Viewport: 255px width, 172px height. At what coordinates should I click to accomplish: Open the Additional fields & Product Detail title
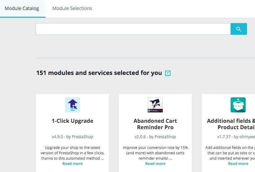pyautogui.click(x=231, y=124)
